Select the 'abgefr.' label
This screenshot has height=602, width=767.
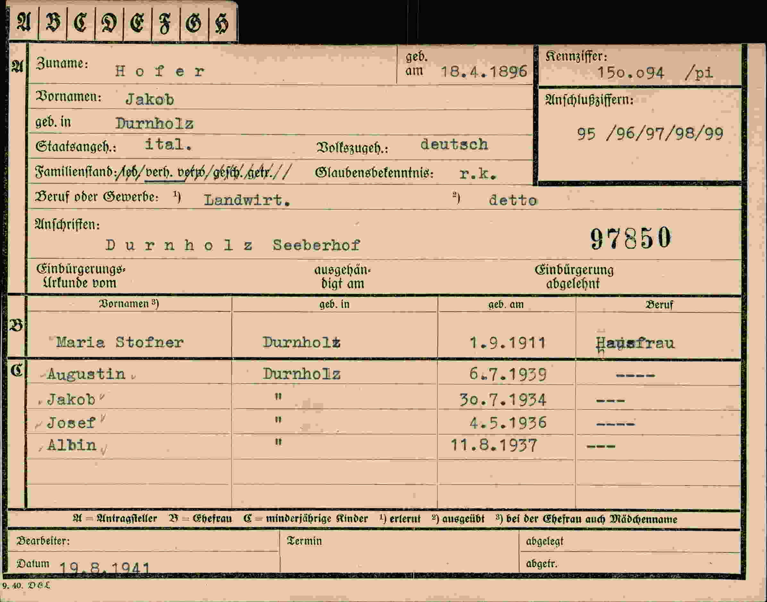(x=542, y=564)
